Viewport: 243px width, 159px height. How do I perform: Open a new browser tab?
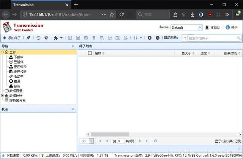coord(76,5)
